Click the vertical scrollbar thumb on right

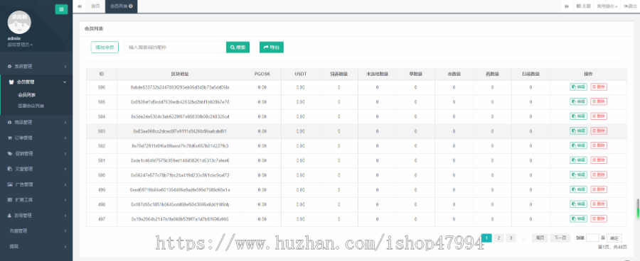click(x=638, y=208)
